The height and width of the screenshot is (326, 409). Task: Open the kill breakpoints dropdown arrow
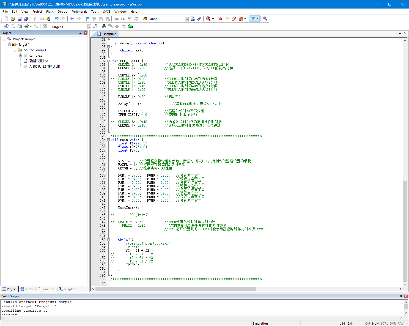click(x=245, y=19)
